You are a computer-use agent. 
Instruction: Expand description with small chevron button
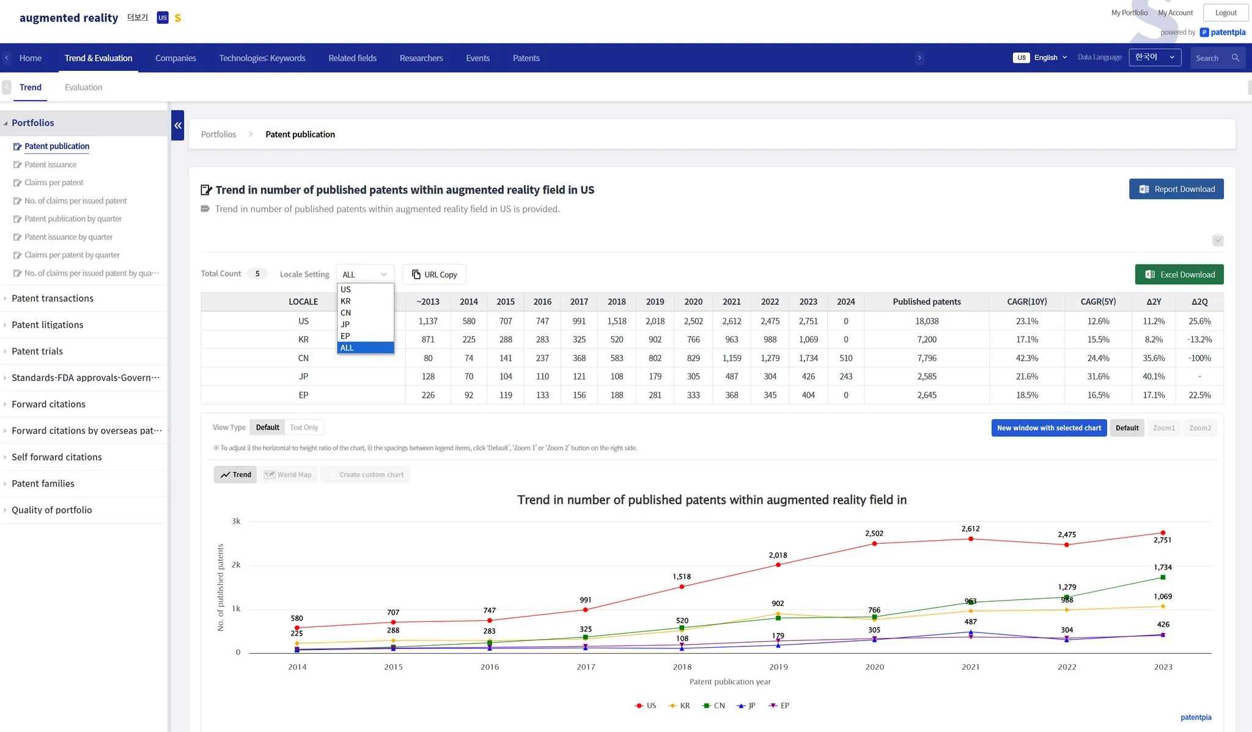click(1217, 241)
